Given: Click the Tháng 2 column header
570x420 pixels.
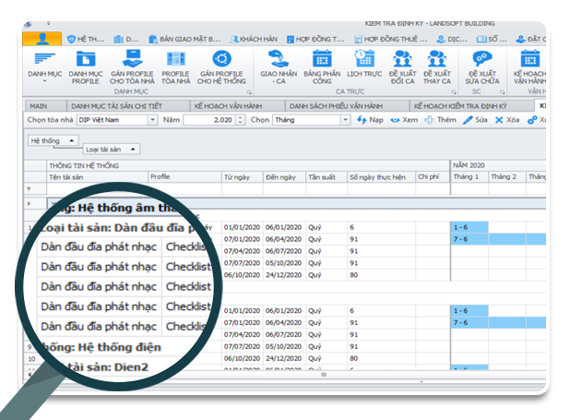Looking at the screenshot, I should [x=507, y=177].
